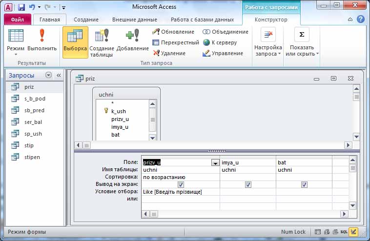This screenshot has height=241, width=370.
Task: Switch to Внешние данные tab
Action: click(x=135, y=20)
